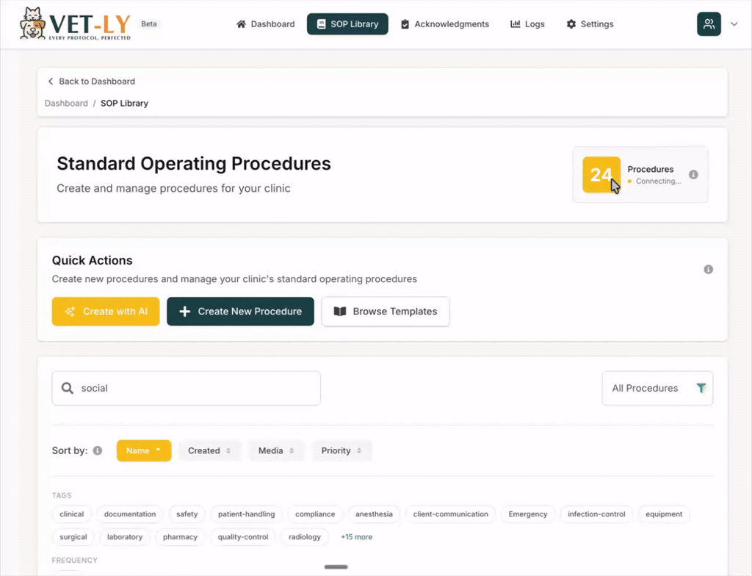The width and height of the screenshot is (752, 576).
Task: Click the search magnifier icon
Action: pos(67,388)
